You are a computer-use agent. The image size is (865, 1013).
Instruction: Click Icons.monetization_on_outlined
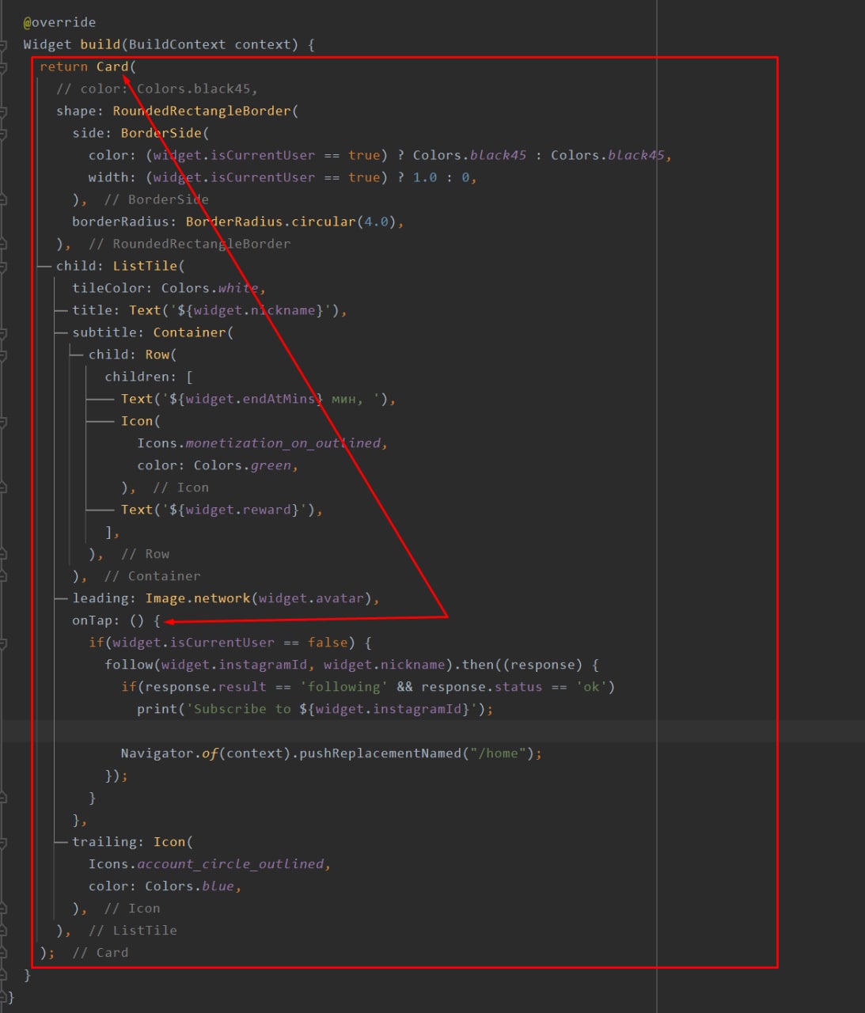259,443
